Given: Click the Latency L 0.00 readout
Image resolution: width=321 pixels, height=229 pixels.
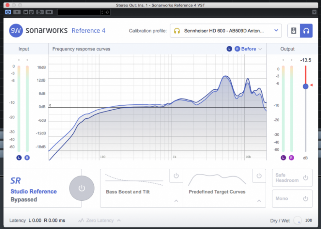Looking at the screenshot, I should coord(35,221).
